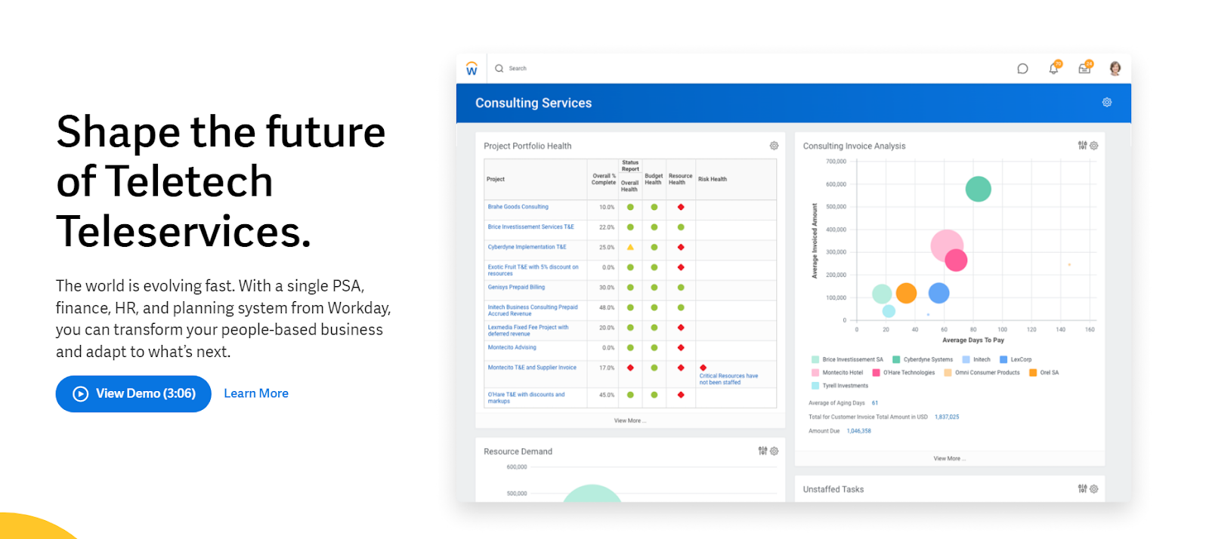Click O'Hare Technologies legend entry
The image size is (1209, 539).
904,373
